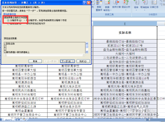Switch to the sheet1 worksheet tab
The height and width of the screenshot is (122, 165).
9,120
